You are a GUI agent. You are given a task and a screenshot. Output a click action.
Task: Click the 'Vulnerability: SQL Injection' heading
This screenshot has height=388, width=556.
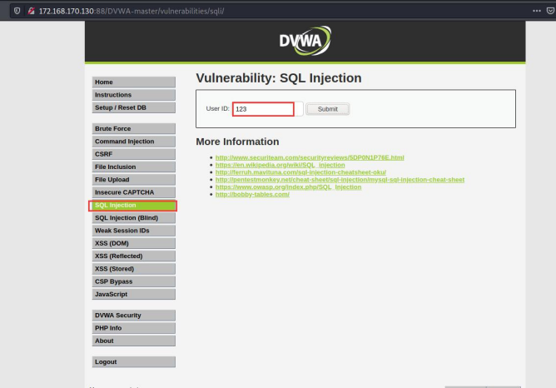[279, 78]
